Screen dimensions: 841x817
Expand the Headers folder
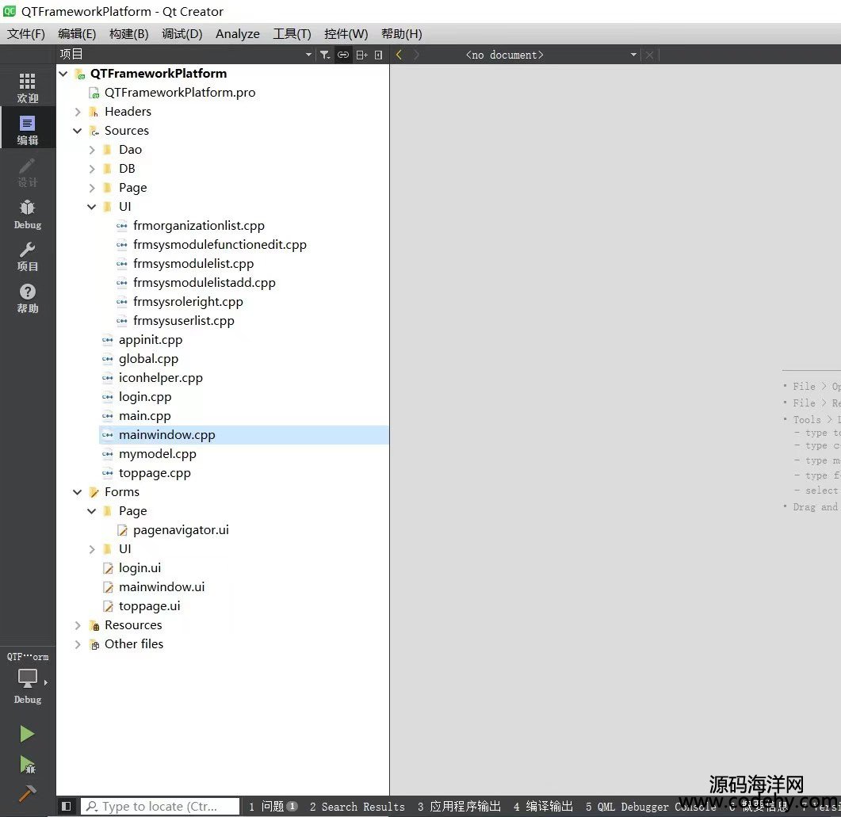(x=78, y=112)
